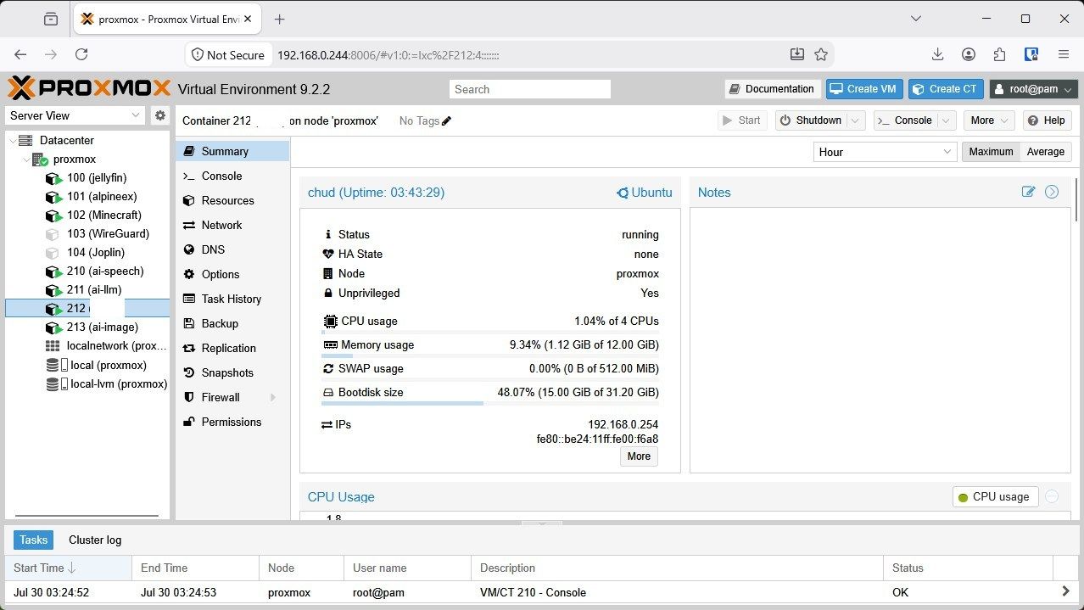The height and width of the screenshot is (610, 1084).
Task: Open the Network section
Action: pyautogui.click(x=232, y=225)
